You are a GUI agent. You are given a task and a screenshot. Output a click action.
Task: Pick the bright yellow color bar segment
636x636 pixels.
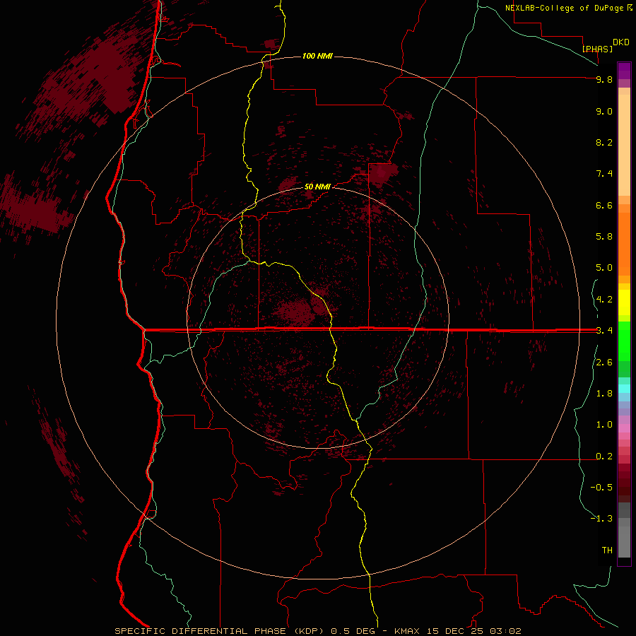(624, 302)
